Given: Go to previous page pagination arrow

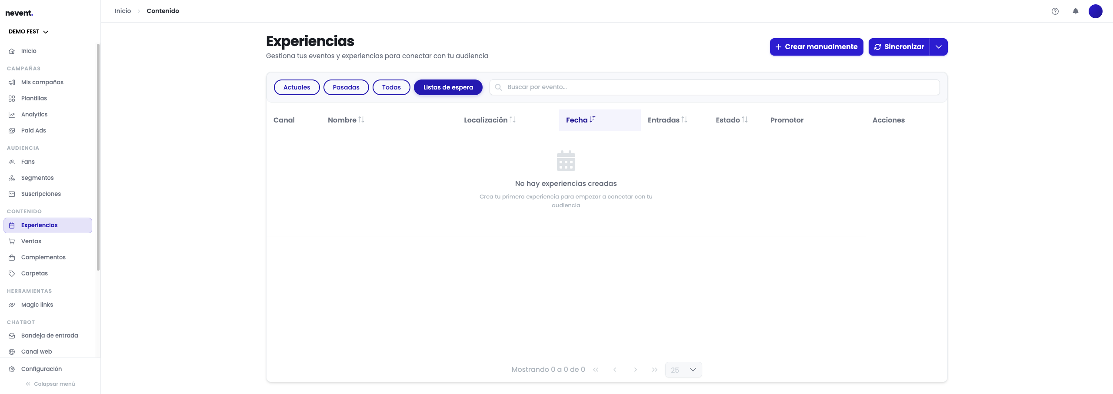Looking at the screenshot, I should pyautogui.click(x=615, y=370).
